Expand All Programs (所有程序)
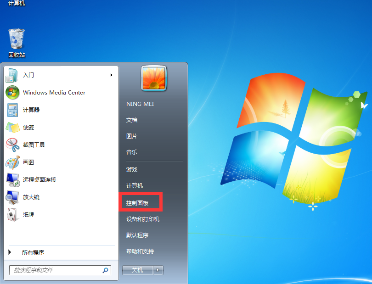The width and height of the screenshot is (372, 284). point(32,252)
